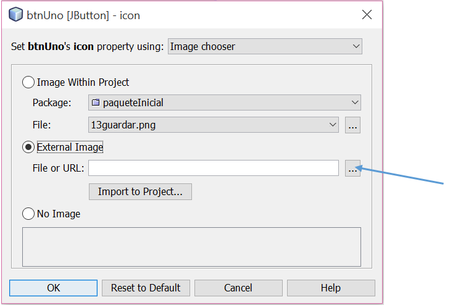
Task: Click into the File or URL text field
Action: click(x=214, y=168)
